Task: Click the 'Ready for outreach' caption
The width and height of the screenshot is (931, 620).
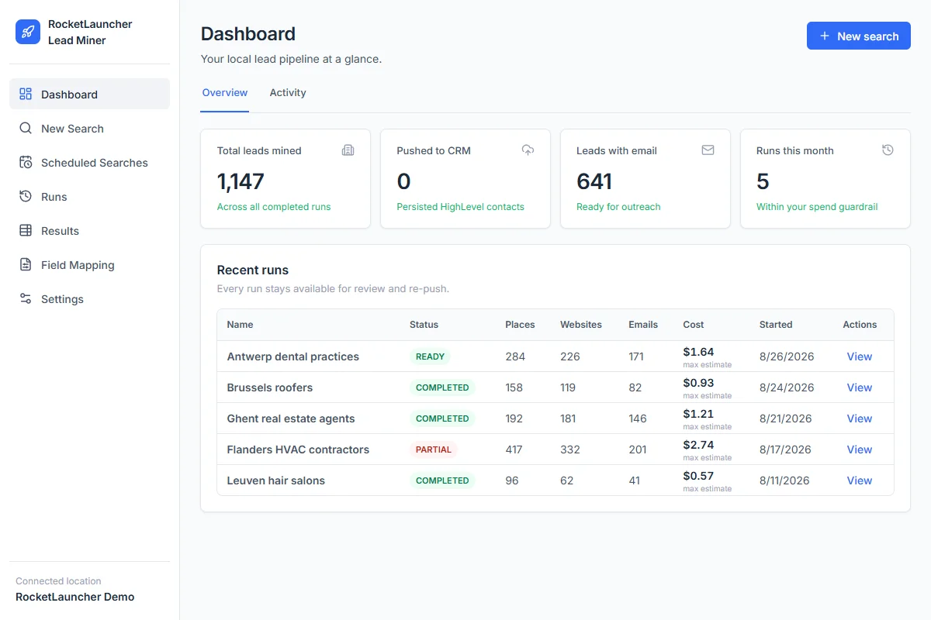Action: click(x=618, y=207)
